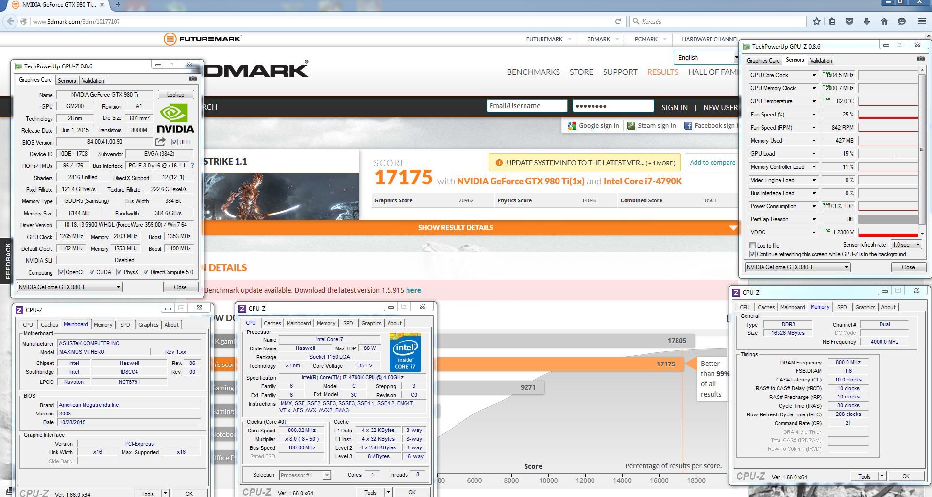Click the orange warning icon beside UPDATE SYSTEMINFO
Image resolution: width=932 pixels, height=497 pixels.
point(499,163)
